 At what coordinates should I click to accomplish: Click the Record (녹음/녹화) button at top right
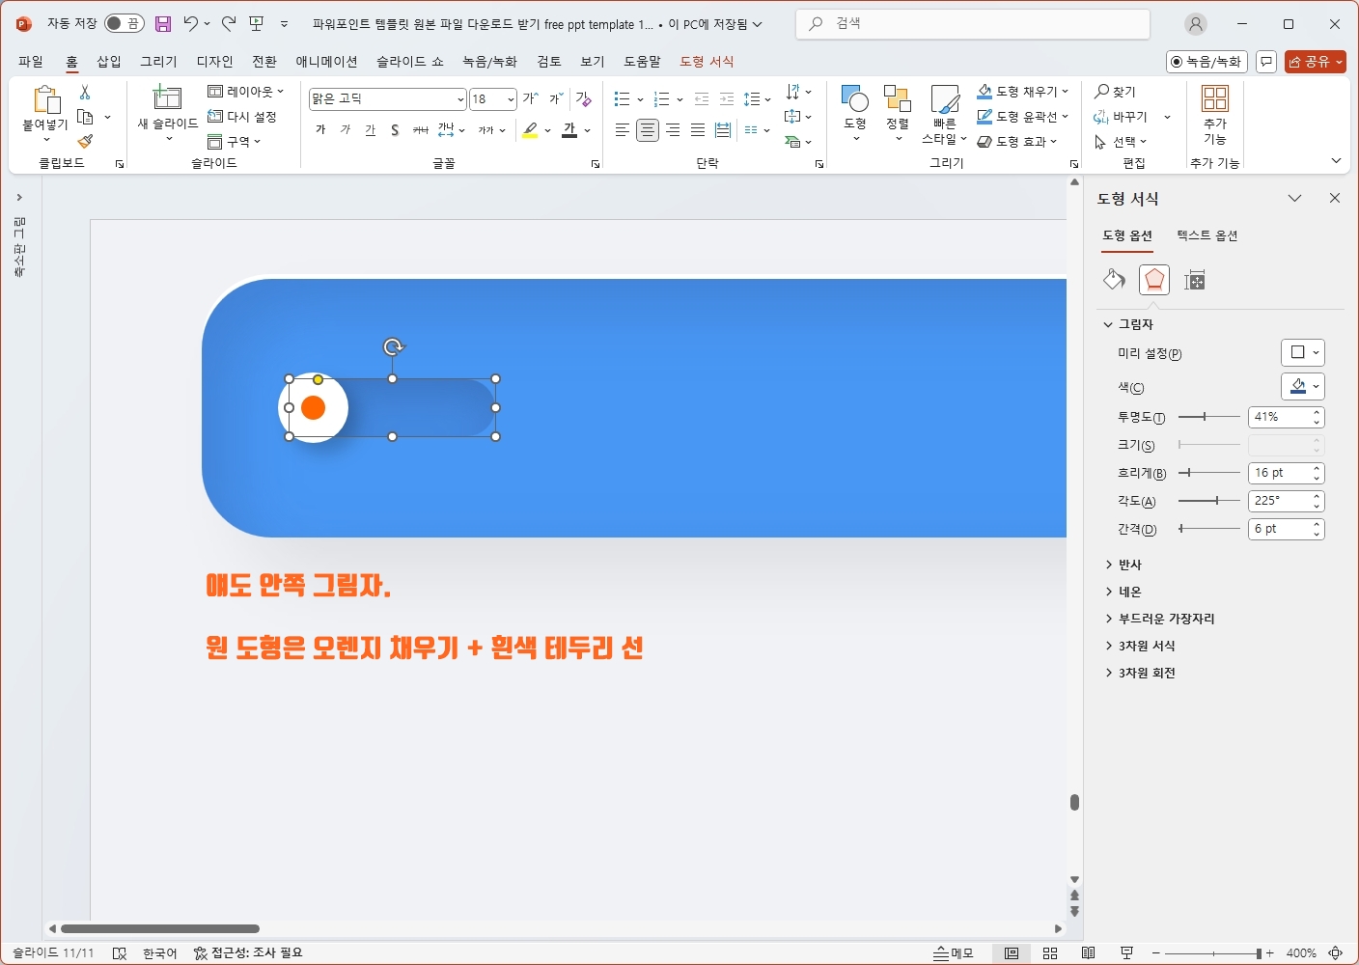(x=1206, y=62)
